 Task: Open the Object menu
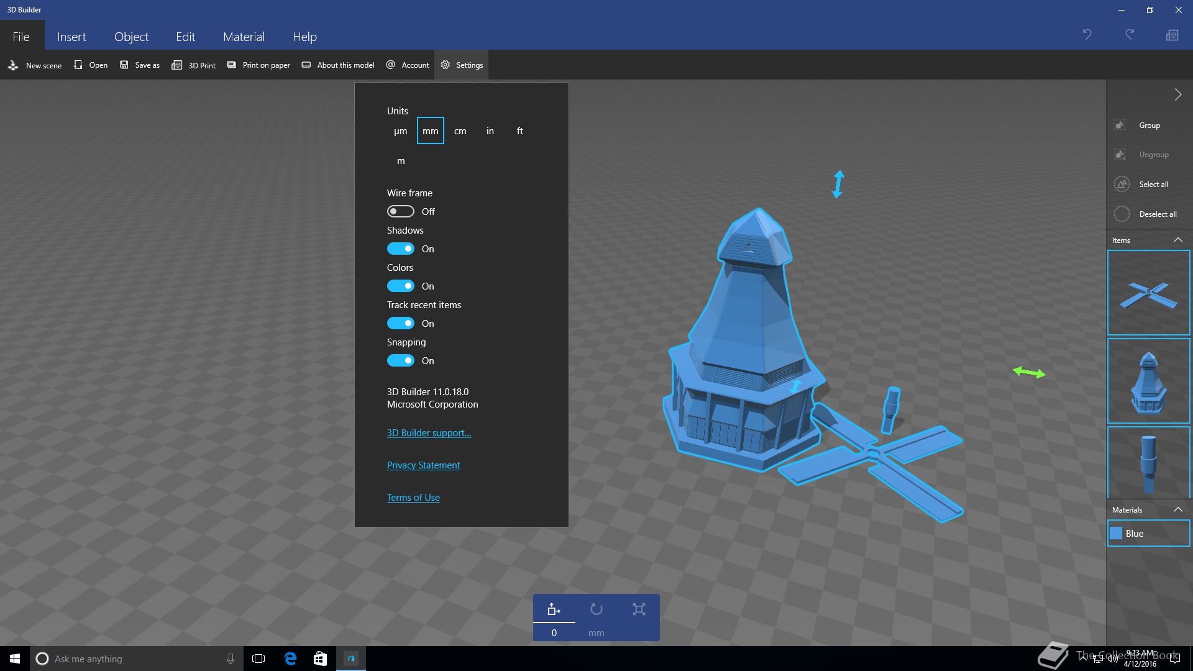click(131, 37)
